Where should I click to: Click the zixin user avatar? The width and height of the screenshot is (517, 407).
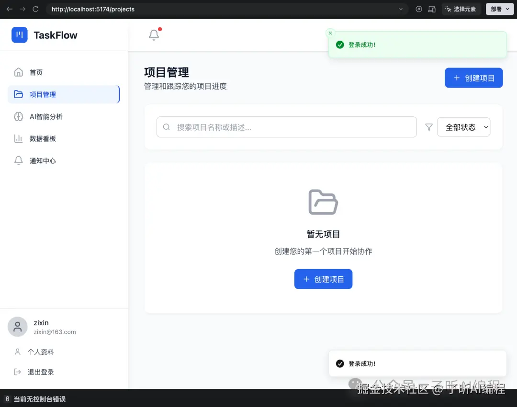(x=17, y=327)
